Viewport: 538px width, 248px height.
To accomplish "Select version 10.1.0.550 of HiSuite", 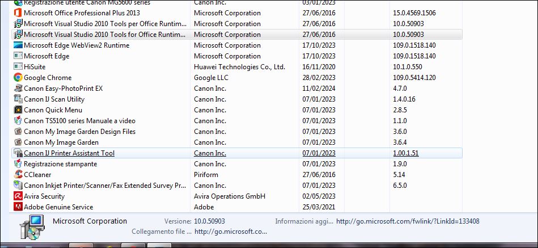I will (408, 67).
